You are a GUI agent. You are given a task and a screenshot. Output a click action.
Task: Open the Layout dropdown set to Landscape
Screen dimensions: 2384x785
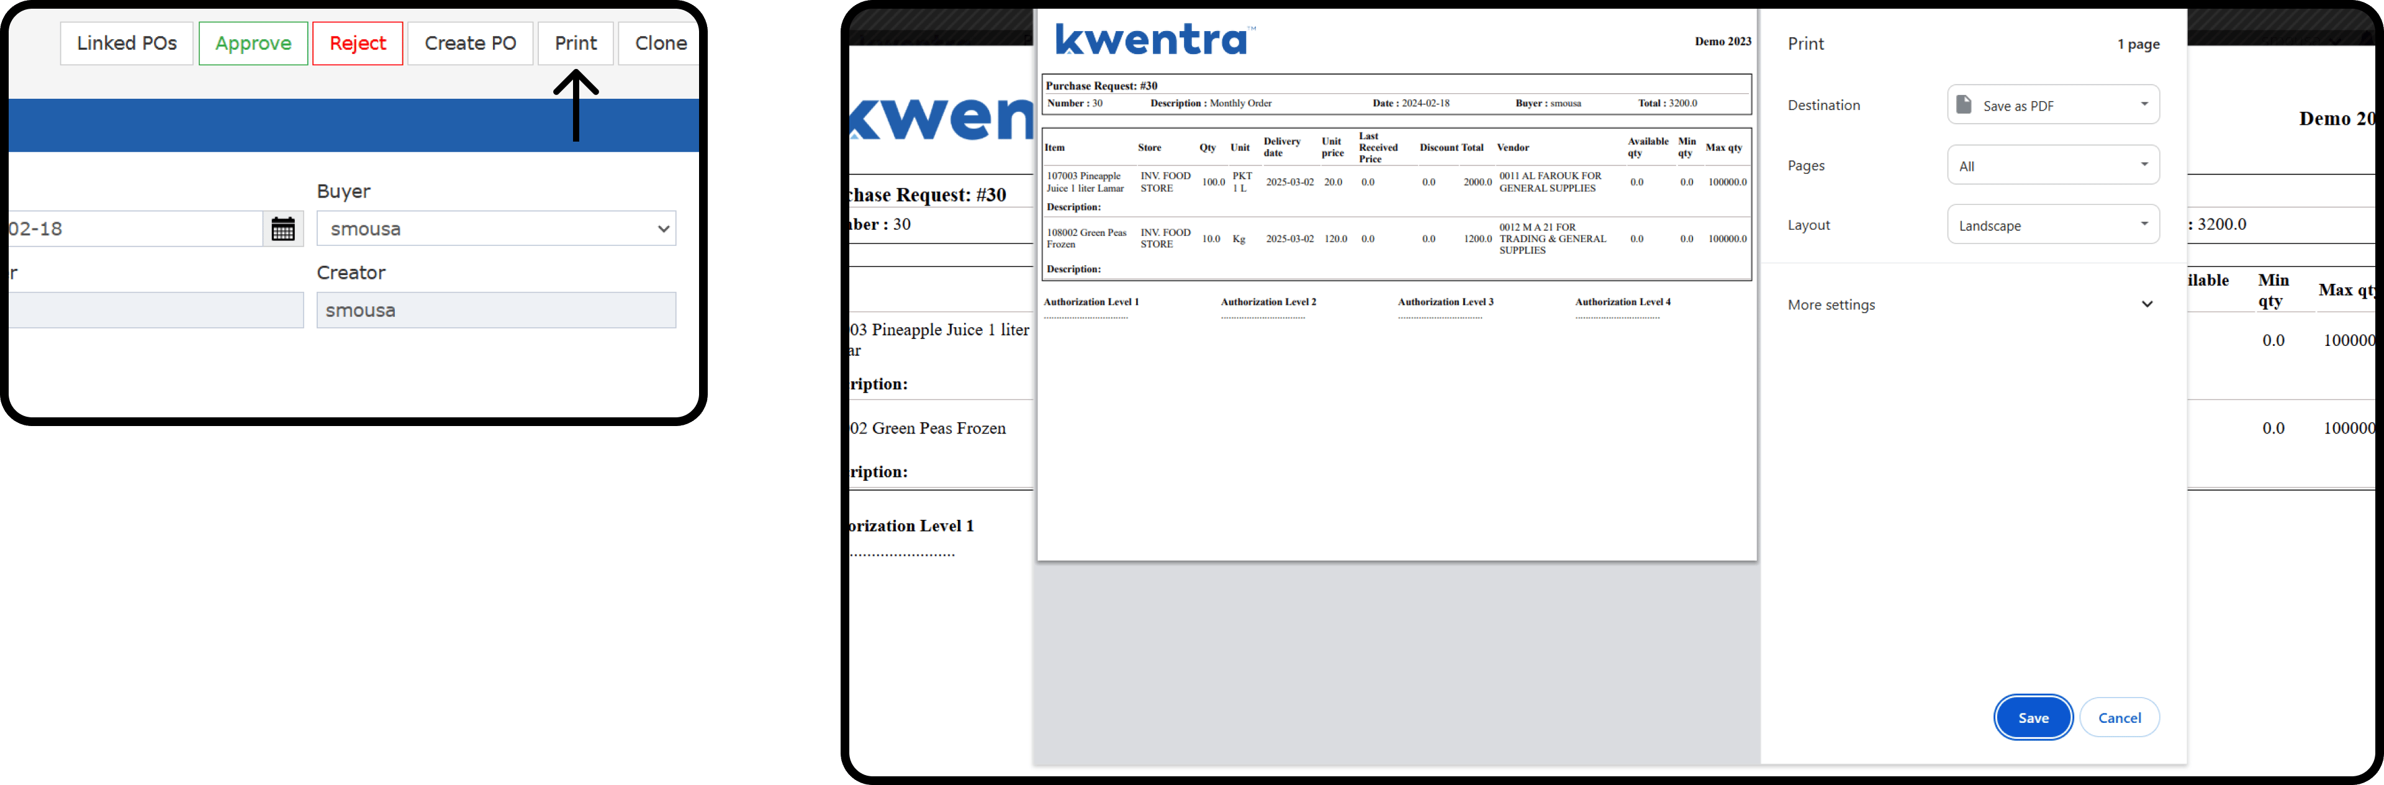[2052, 225]
